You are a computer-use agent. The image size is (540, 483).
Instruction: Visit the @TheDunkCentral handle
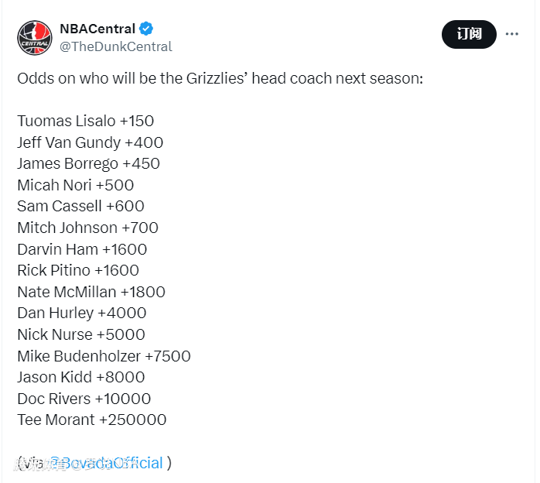116,46
